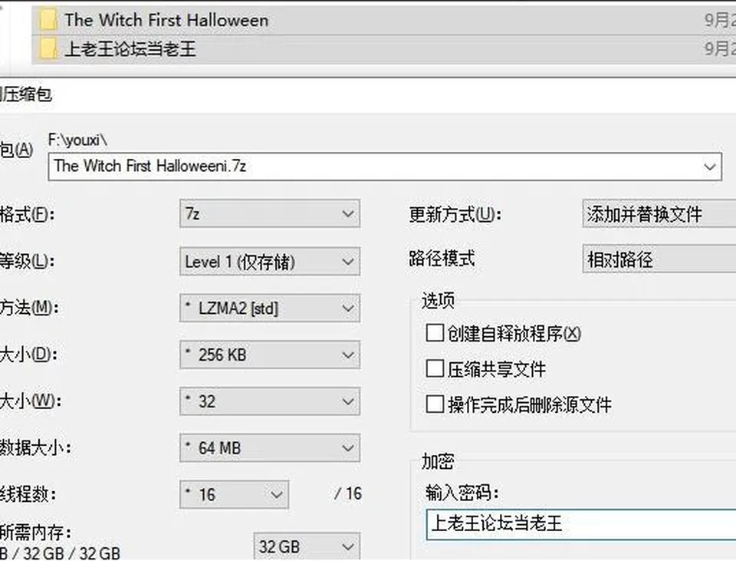Enable 创建自释放程序 checkbox

click(x=435, y=333)
